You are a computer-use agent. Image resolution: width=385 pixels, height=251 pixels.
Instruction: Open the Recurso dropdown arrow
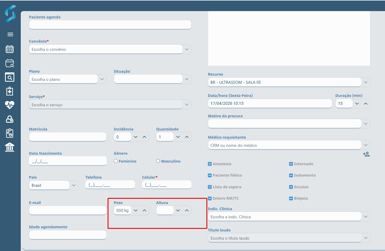[x=366, y=82]
